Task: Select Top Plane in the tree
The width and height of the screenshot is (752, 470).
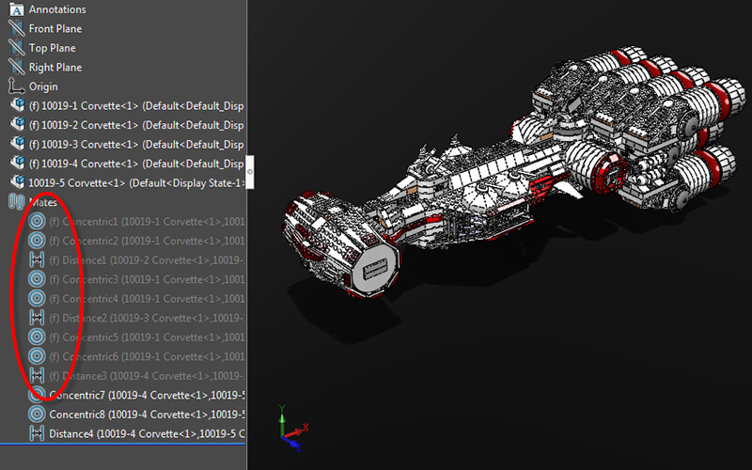Action: click(x=53, y=48)
